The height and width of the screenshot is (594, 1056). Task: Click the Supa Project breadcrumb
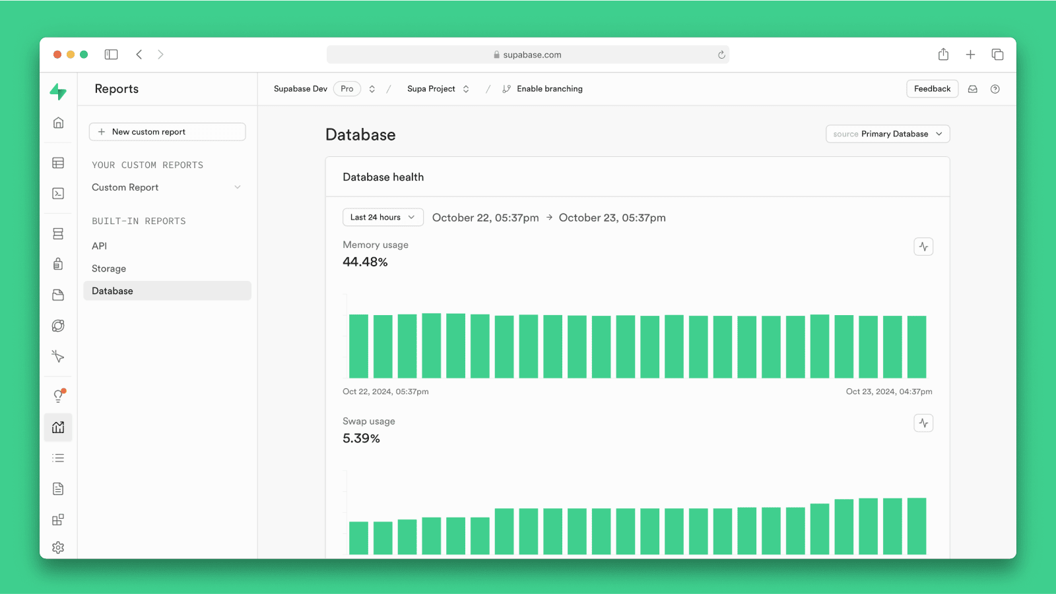(x=431, y=89)
